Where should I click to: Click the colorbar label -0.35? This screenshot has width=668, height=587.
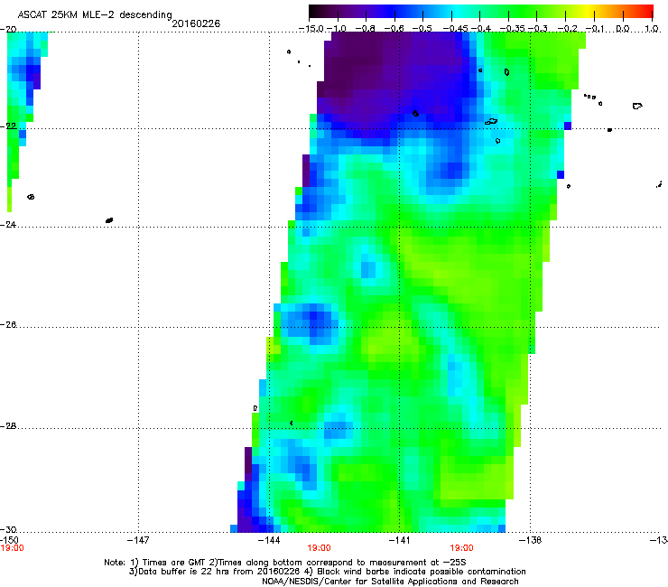point(513,29)
